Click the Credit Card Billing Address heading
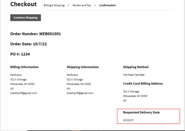 (143, 83)
